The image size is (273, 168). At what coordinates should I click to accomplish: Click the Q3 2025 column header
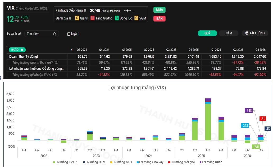[171, 50]
